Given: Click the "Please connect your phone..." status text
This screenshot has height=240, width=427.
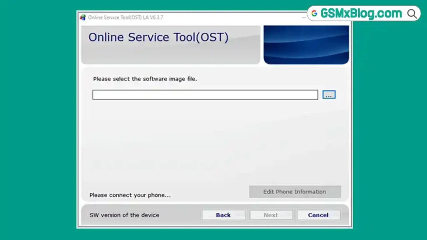Looking at the screenshot, I should (x=130, y=195).
